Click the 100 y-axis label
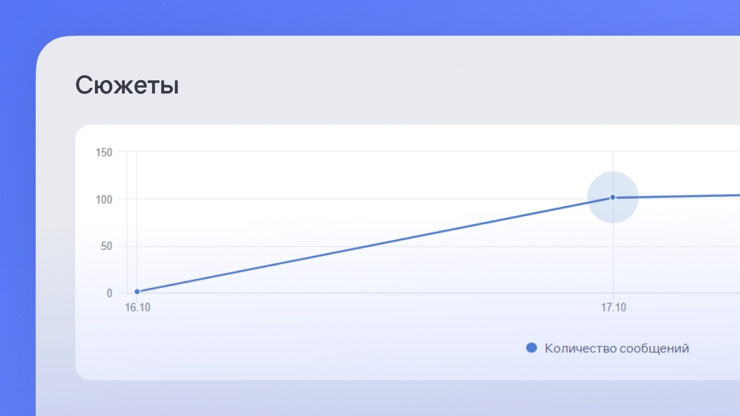Viewport: 740px width, 416px height. (x=104, y=200)
